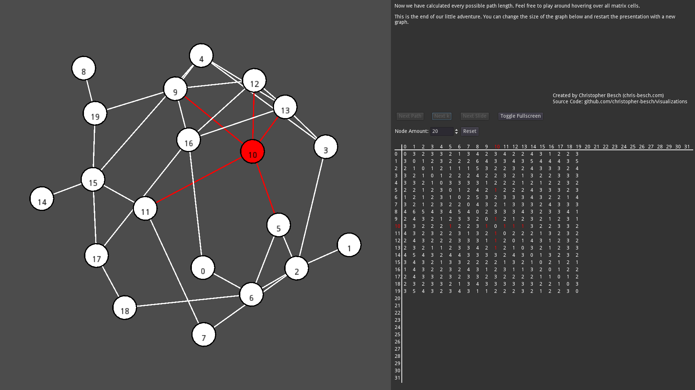Click the Next Slide button
Screen dimensions: 695x390
pos(474,116)
